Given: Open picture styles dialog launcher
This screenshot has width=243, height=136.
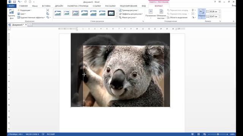Looking at the screenshot, I should [x=143, y=21].
